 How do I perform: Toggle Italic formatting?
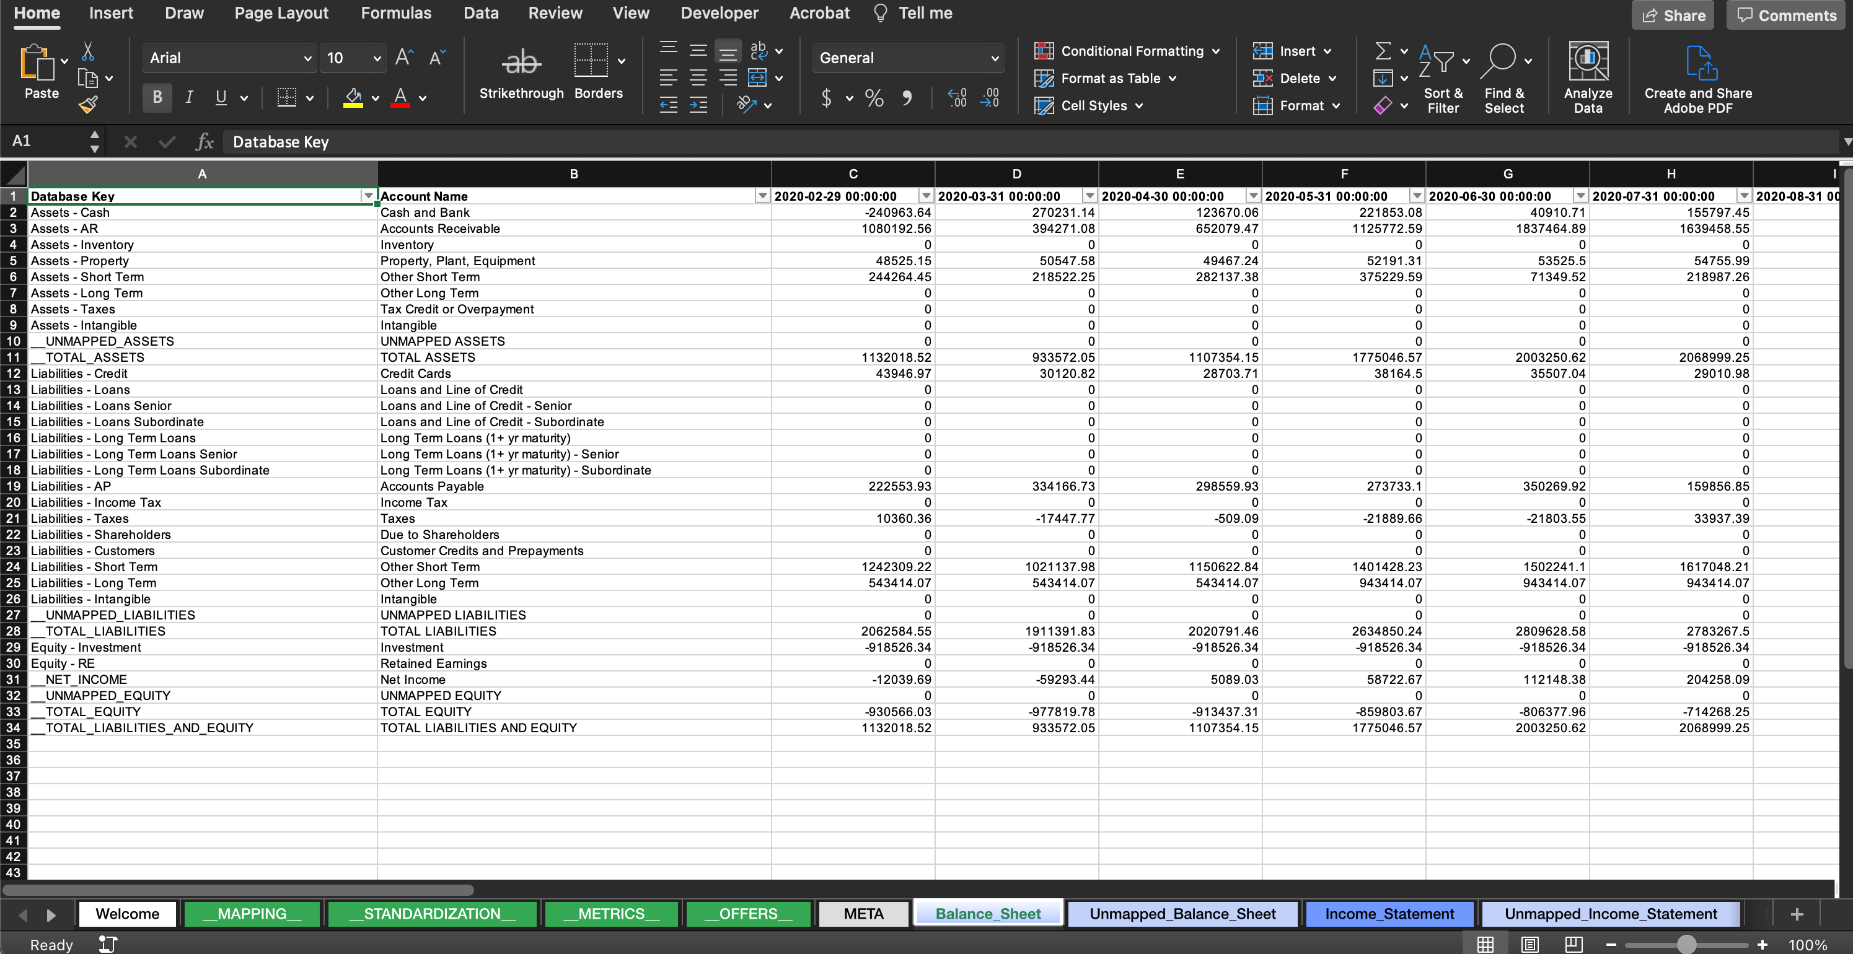[x=189, y=98]
